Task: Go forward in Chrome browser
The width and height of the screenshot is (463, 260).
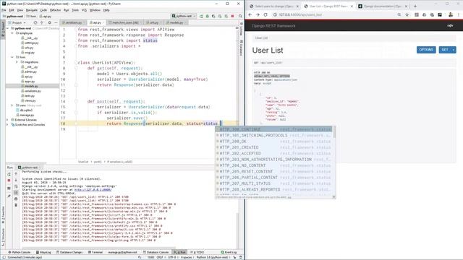Action: [258, 14]
